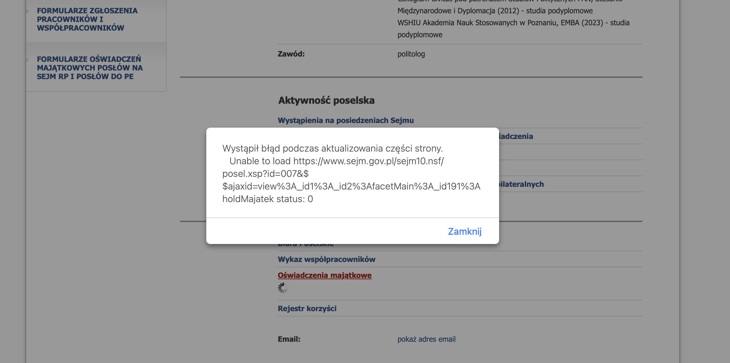Click the error message text in dialog
The height and width of the screenshot is (363, 730).
351,174
